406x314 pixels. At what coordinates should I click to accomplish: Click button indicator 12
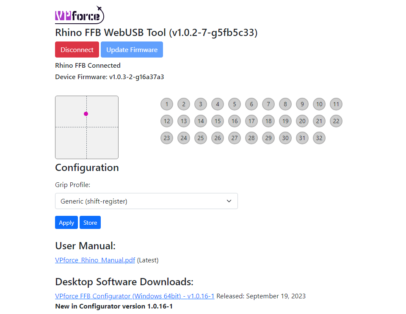(x=167, y=121)
